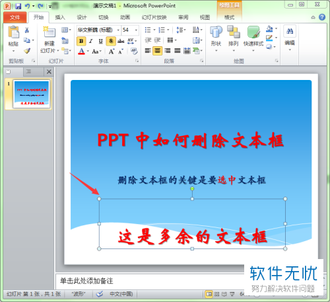Click the font color red A swatch
The image size is (330, 302).
click(x=82, y=52)
